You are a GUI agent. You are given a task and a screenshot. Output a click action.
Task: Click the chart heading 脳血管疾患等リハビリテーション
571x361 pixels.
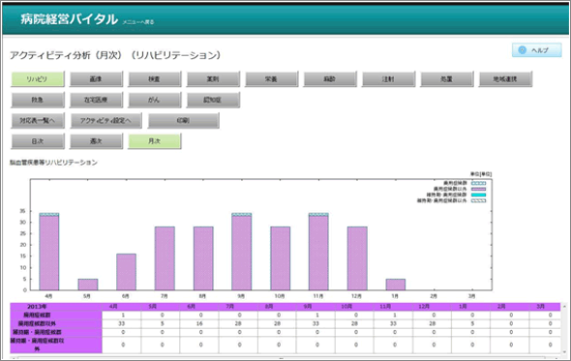[53, 163]
